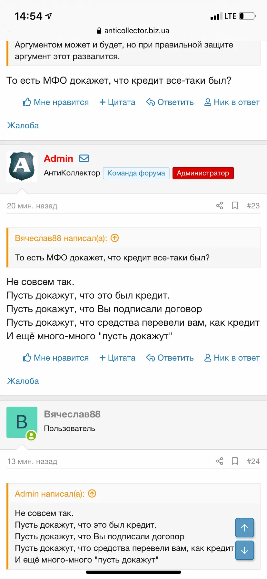
Task: Toggle online status indicator on Вячеслав88's avatar
Action: [31, 436]
